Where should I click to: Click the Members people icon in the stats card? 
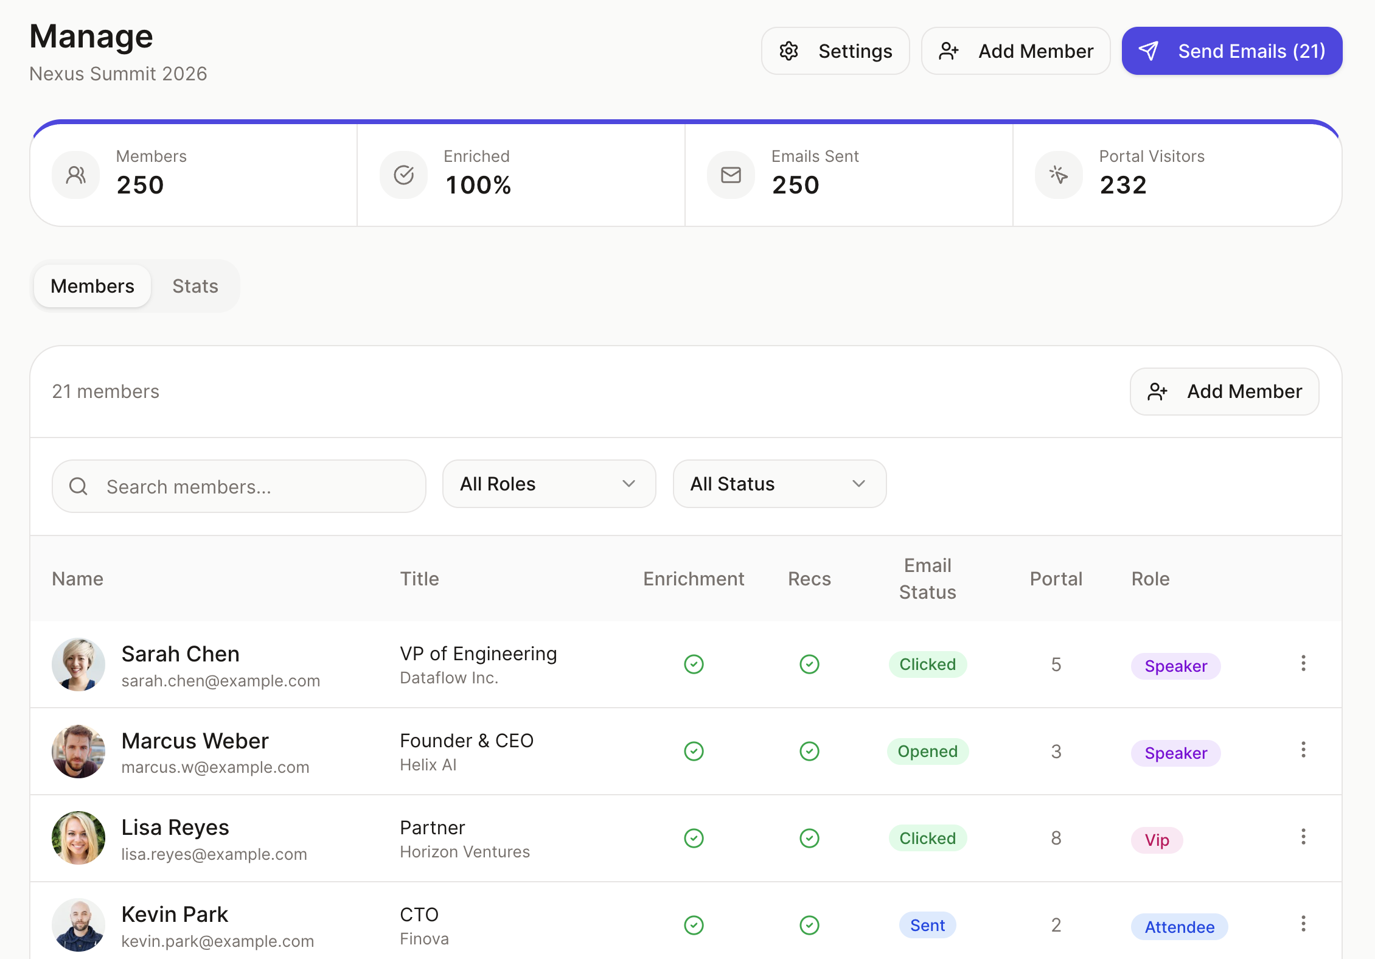[x=75, y=175]
